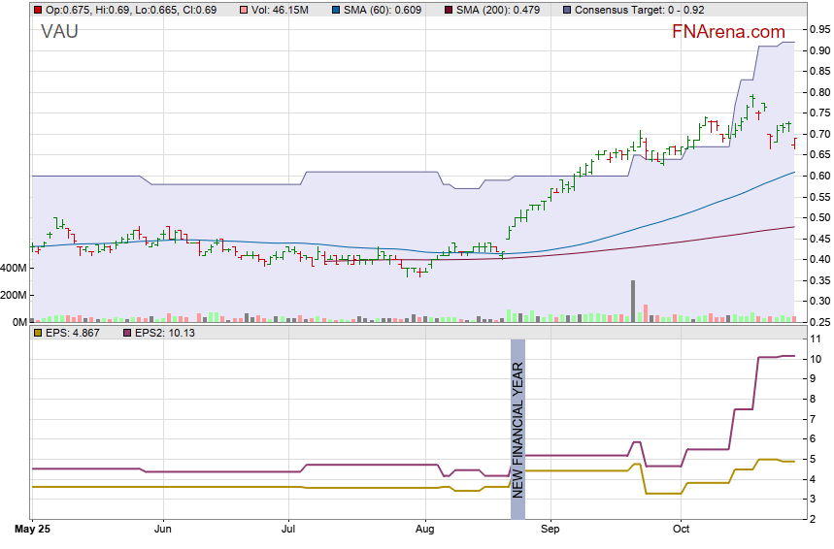
Task: Click the red OHLC price legend swatch
Action: pyautogui.click(x=37, y=9)
